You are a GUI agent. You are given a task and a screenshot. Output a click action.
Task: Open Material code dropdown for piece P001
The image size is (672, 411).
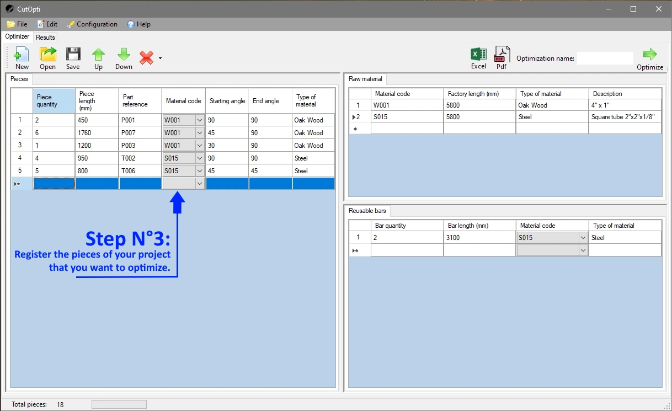(x=200, y=120)
